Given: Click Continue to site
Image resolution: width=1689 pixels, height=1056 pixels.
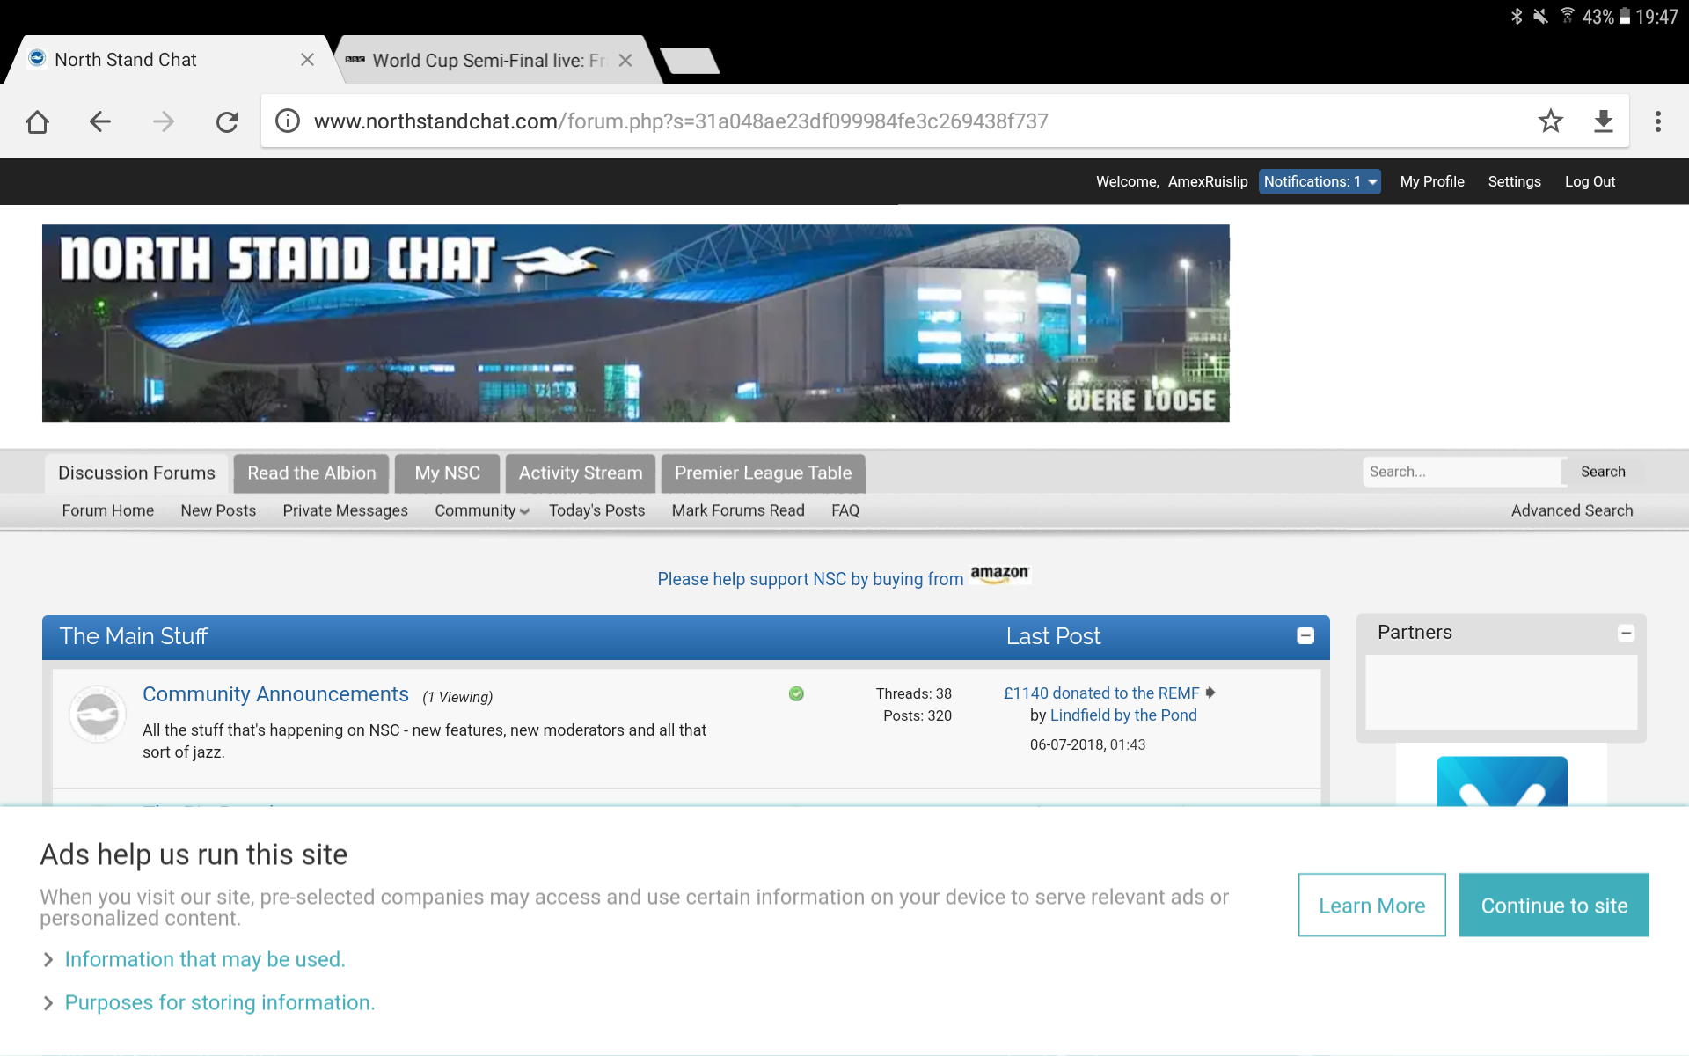Looking at the screenshot, I should click(1554, 905).
